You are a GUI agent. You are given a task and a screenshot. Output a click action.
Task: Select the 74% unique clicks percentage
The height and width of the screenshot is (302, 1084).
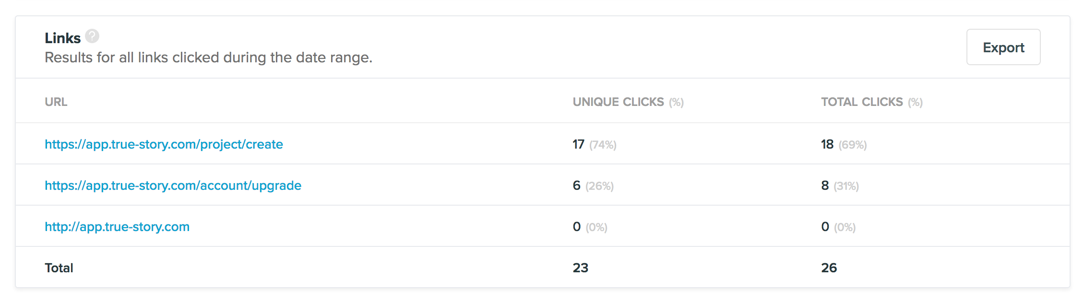click(603, 145)
